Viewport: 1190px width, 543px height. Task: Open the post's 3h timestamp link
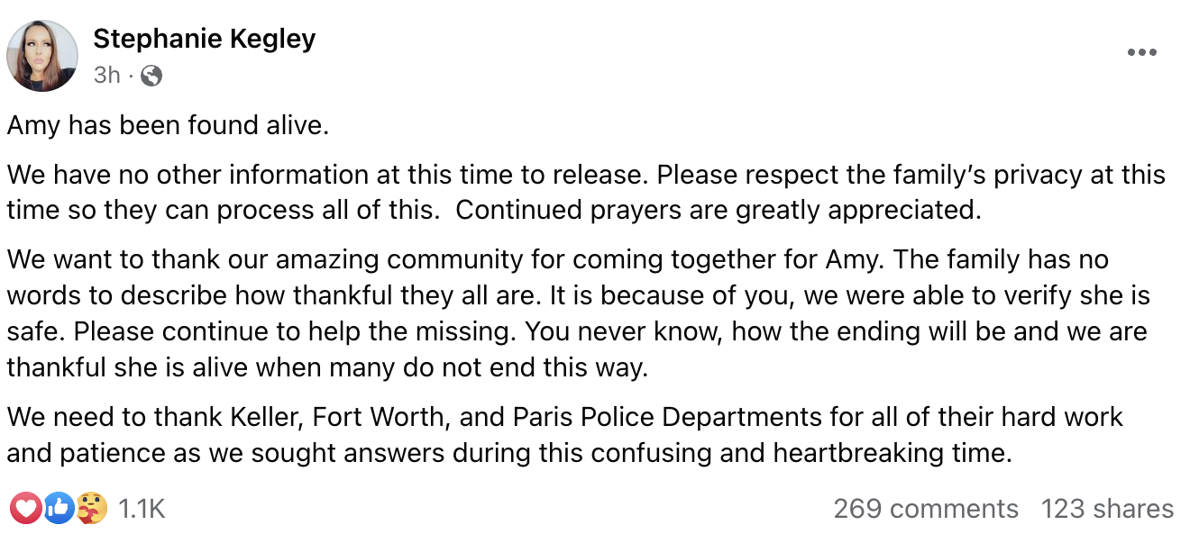pyautogui.click(x=106, y=75)
